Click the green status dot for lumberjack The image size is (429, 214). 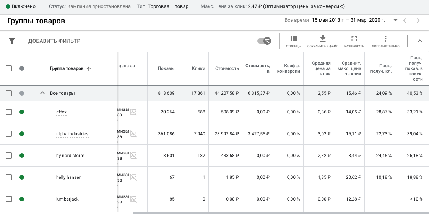22,199
